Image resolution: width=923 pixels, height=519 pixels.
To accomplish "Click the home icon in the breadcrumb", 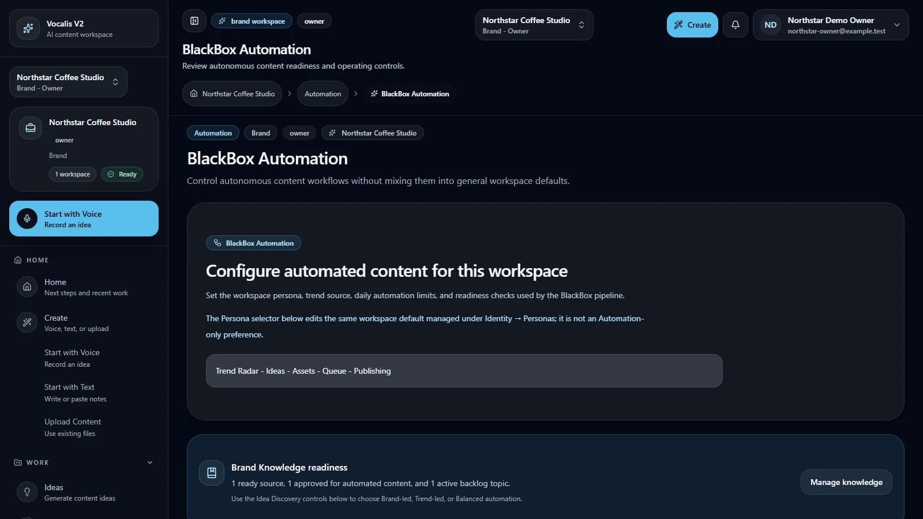I will click(x=194, y=93).
